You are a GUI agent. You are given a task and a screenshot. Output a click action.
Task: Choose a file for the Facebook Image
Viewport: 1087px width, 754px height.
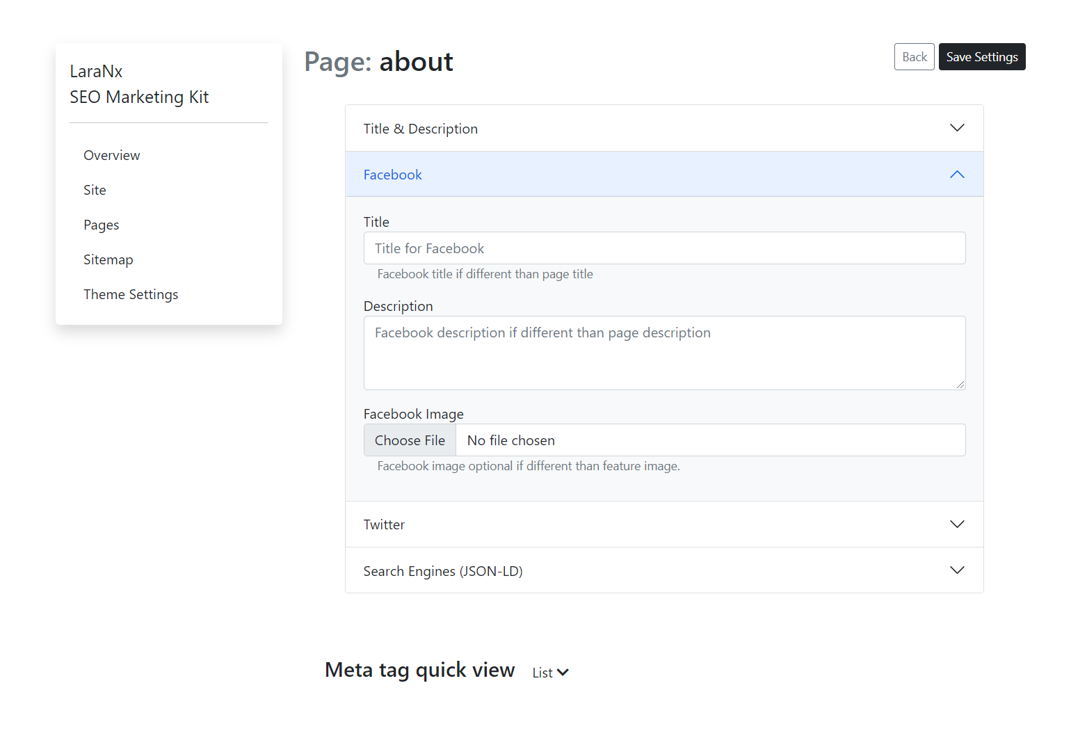coord(410,440)
